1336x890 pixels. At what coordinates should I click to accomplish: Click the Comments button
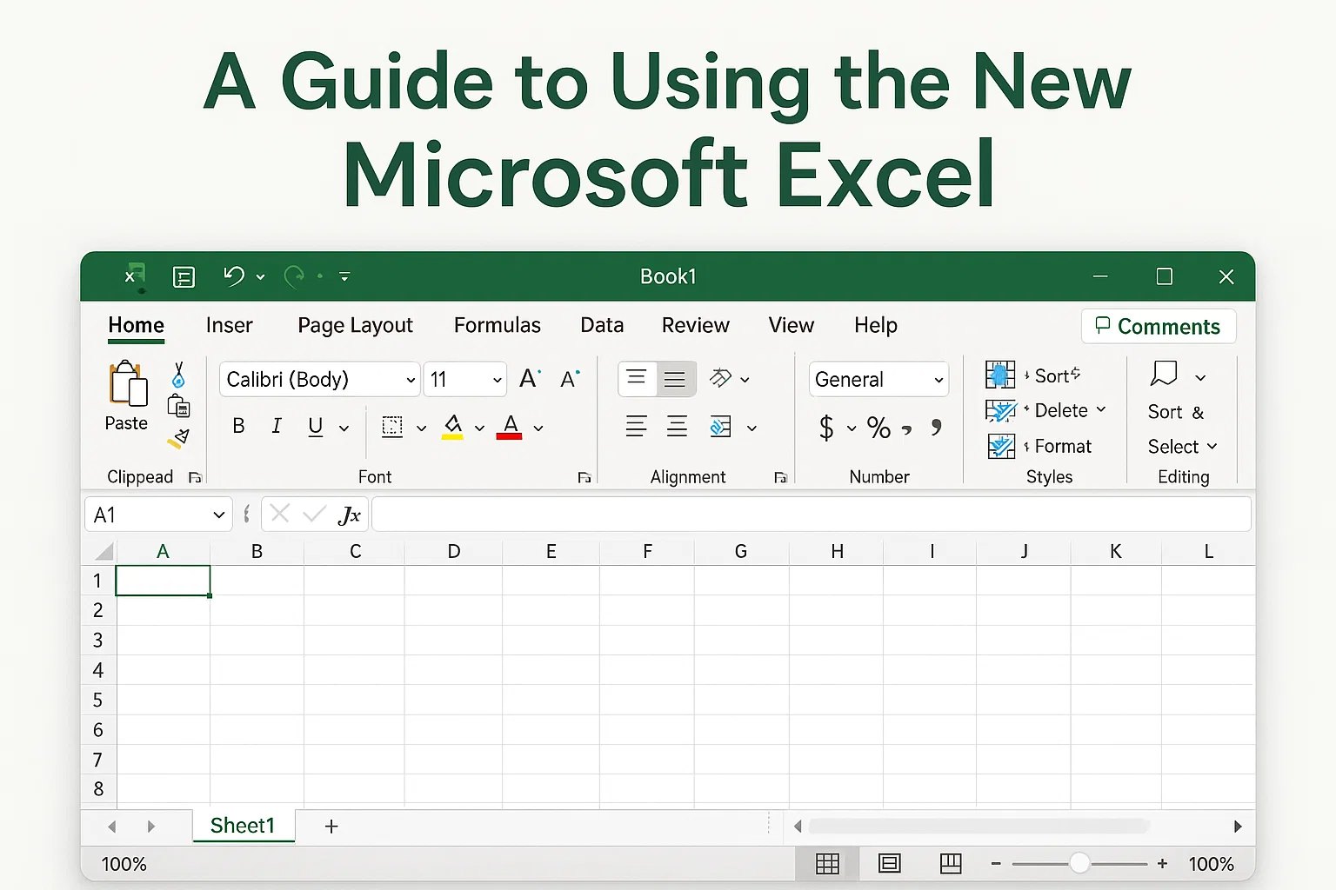[1158, 327]
